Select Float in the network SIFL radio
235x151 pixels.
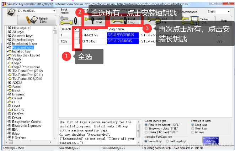(x=146, y=125)
